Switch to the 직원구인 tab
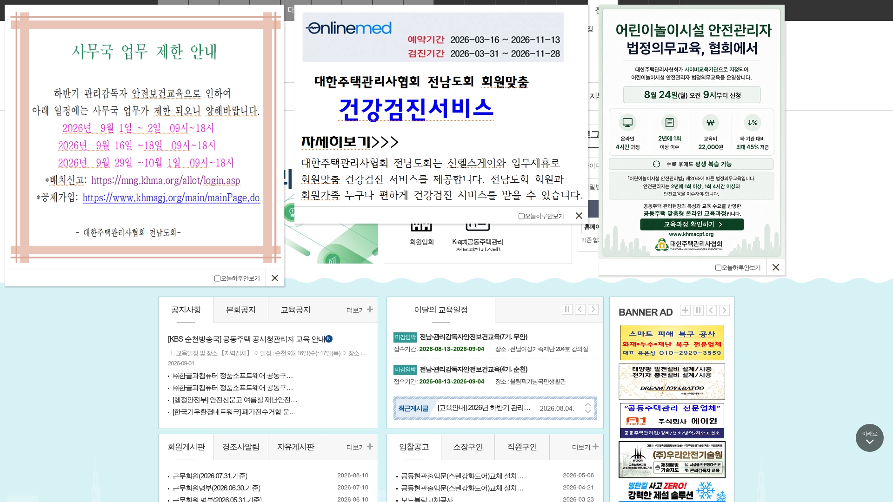The image size is (893, 502). [522, 447]
